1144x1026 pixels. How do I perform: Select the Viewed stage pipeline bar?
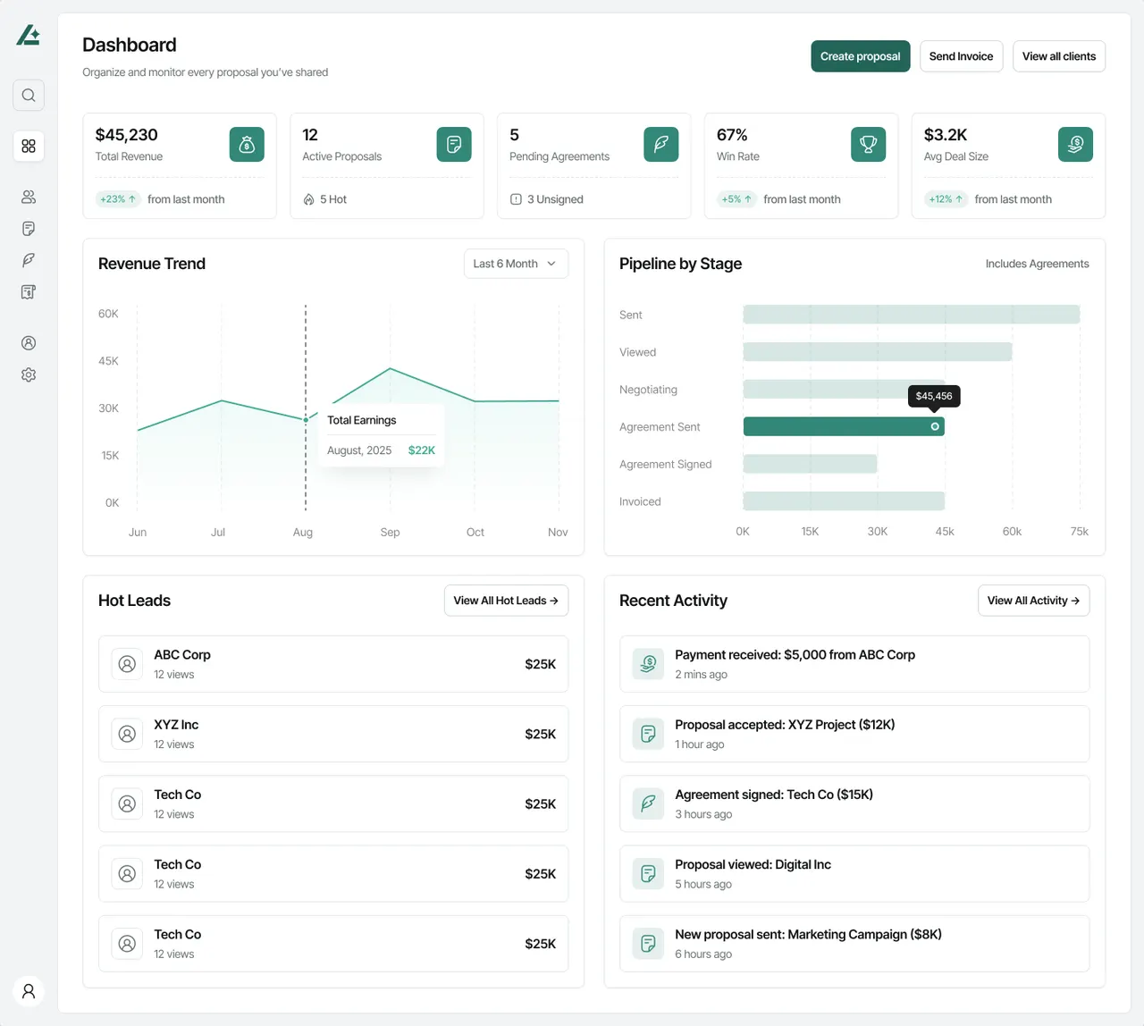pyautogui.click(x=878, y=352)
